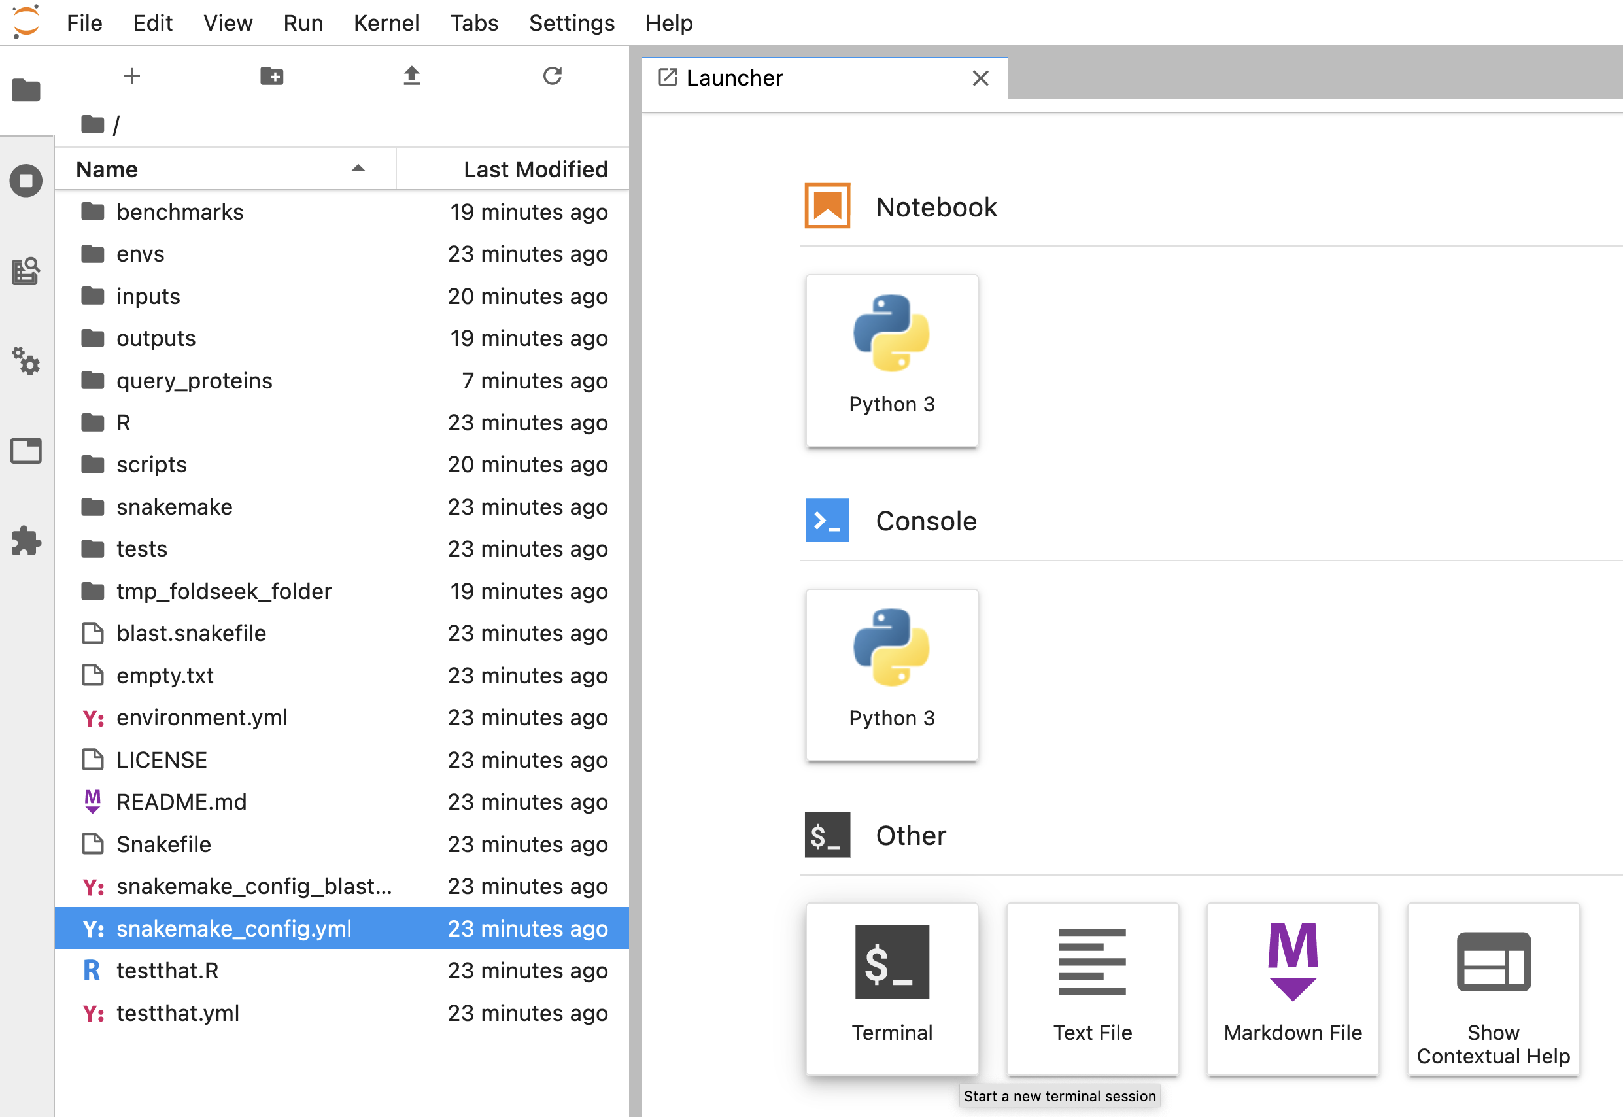
Task: Select the benchmarks folder
Action: [180, 212]
